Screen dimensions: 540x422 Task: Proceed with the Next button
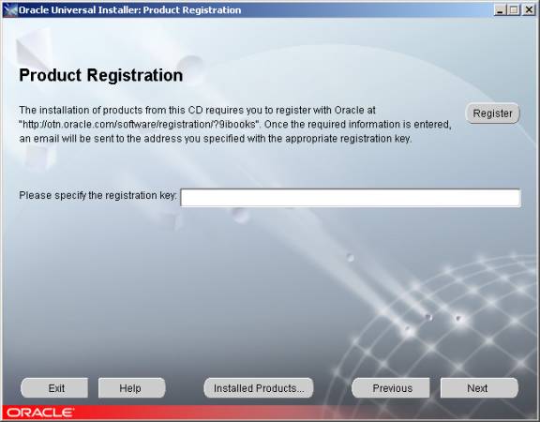[479, 388]
